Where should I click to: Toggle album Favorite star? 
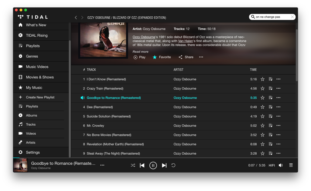(162, 57)
